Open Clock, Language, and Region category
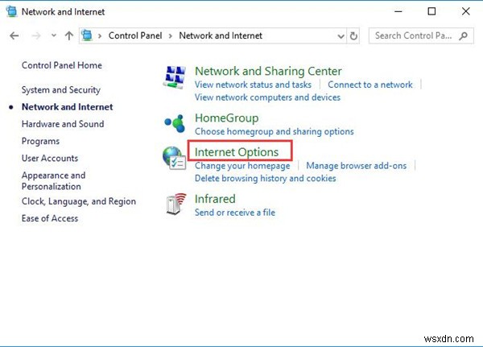483x347 pixels. (x=79, y=201)
